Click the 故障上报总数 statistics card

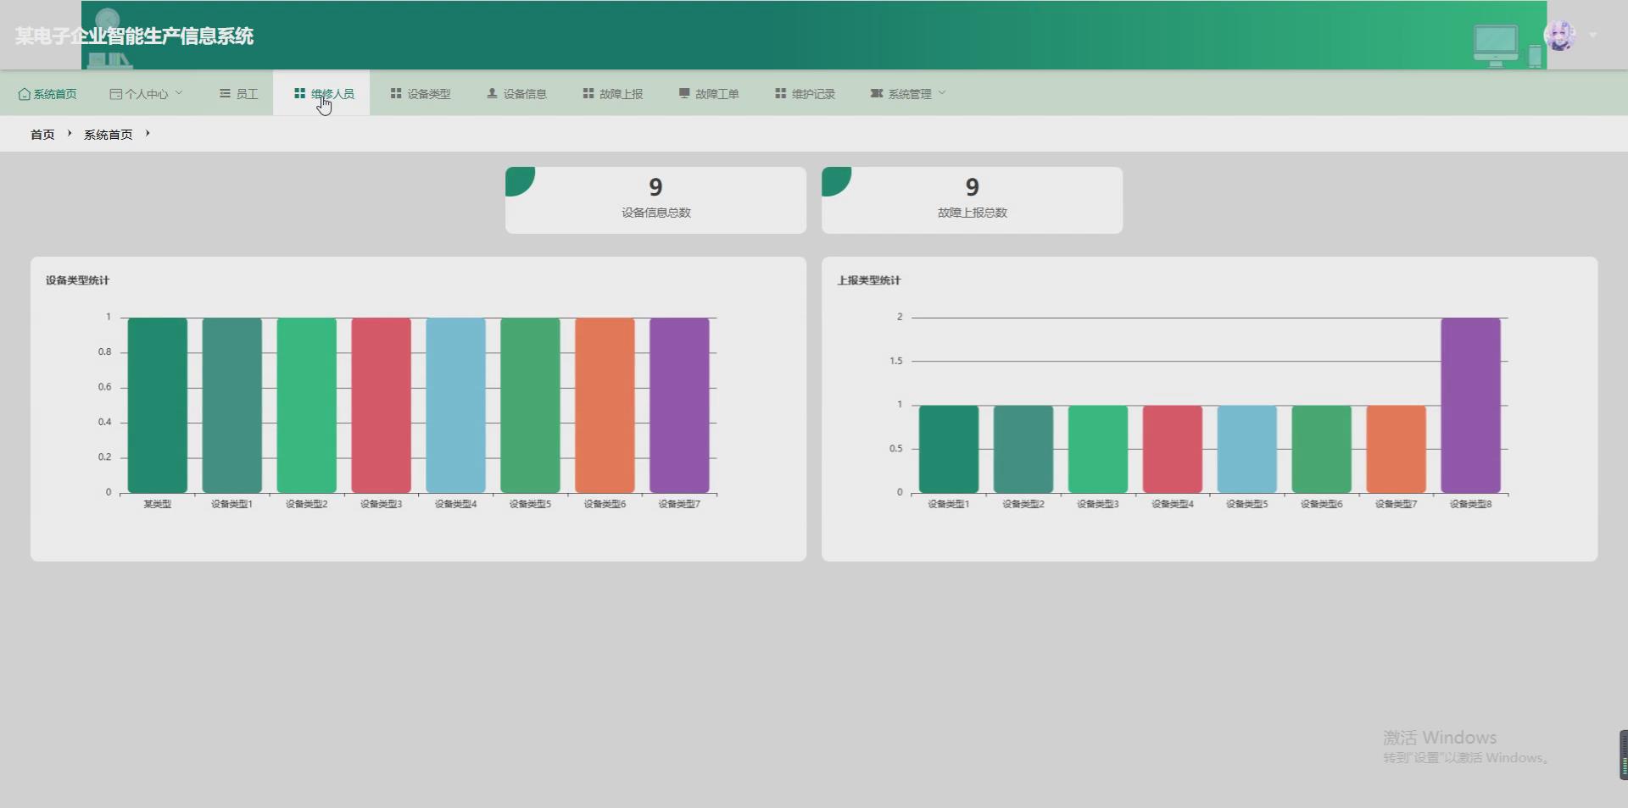pos(972,200)
